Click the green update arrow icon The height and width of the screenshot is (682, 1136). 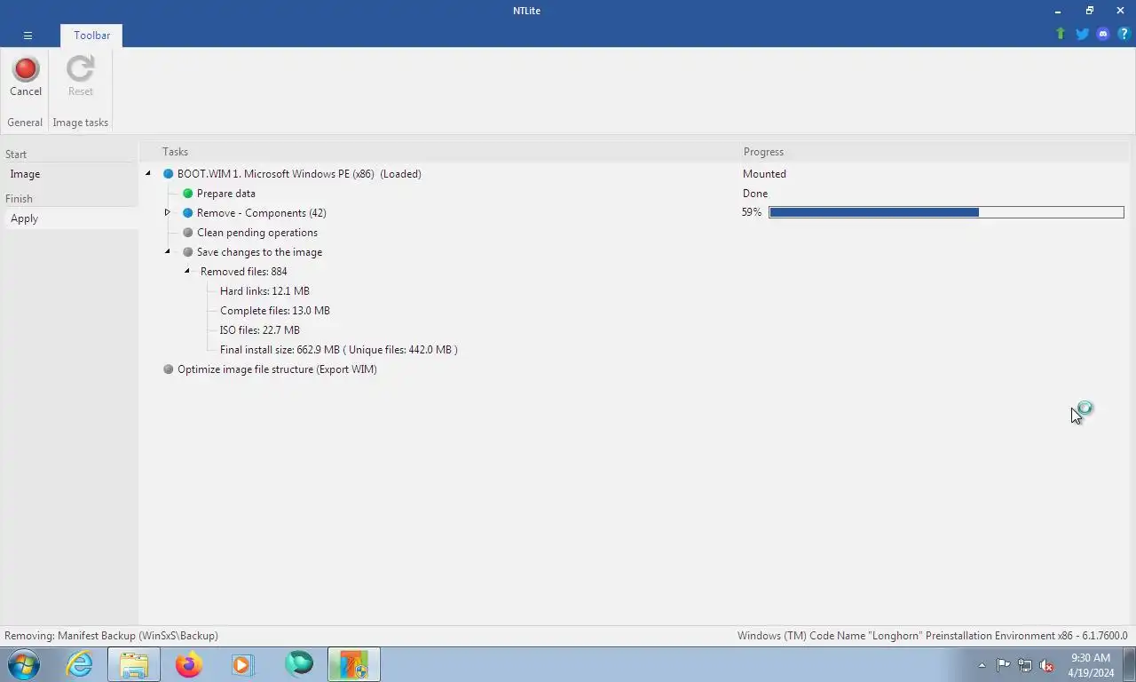click(x=1061, y=34)
